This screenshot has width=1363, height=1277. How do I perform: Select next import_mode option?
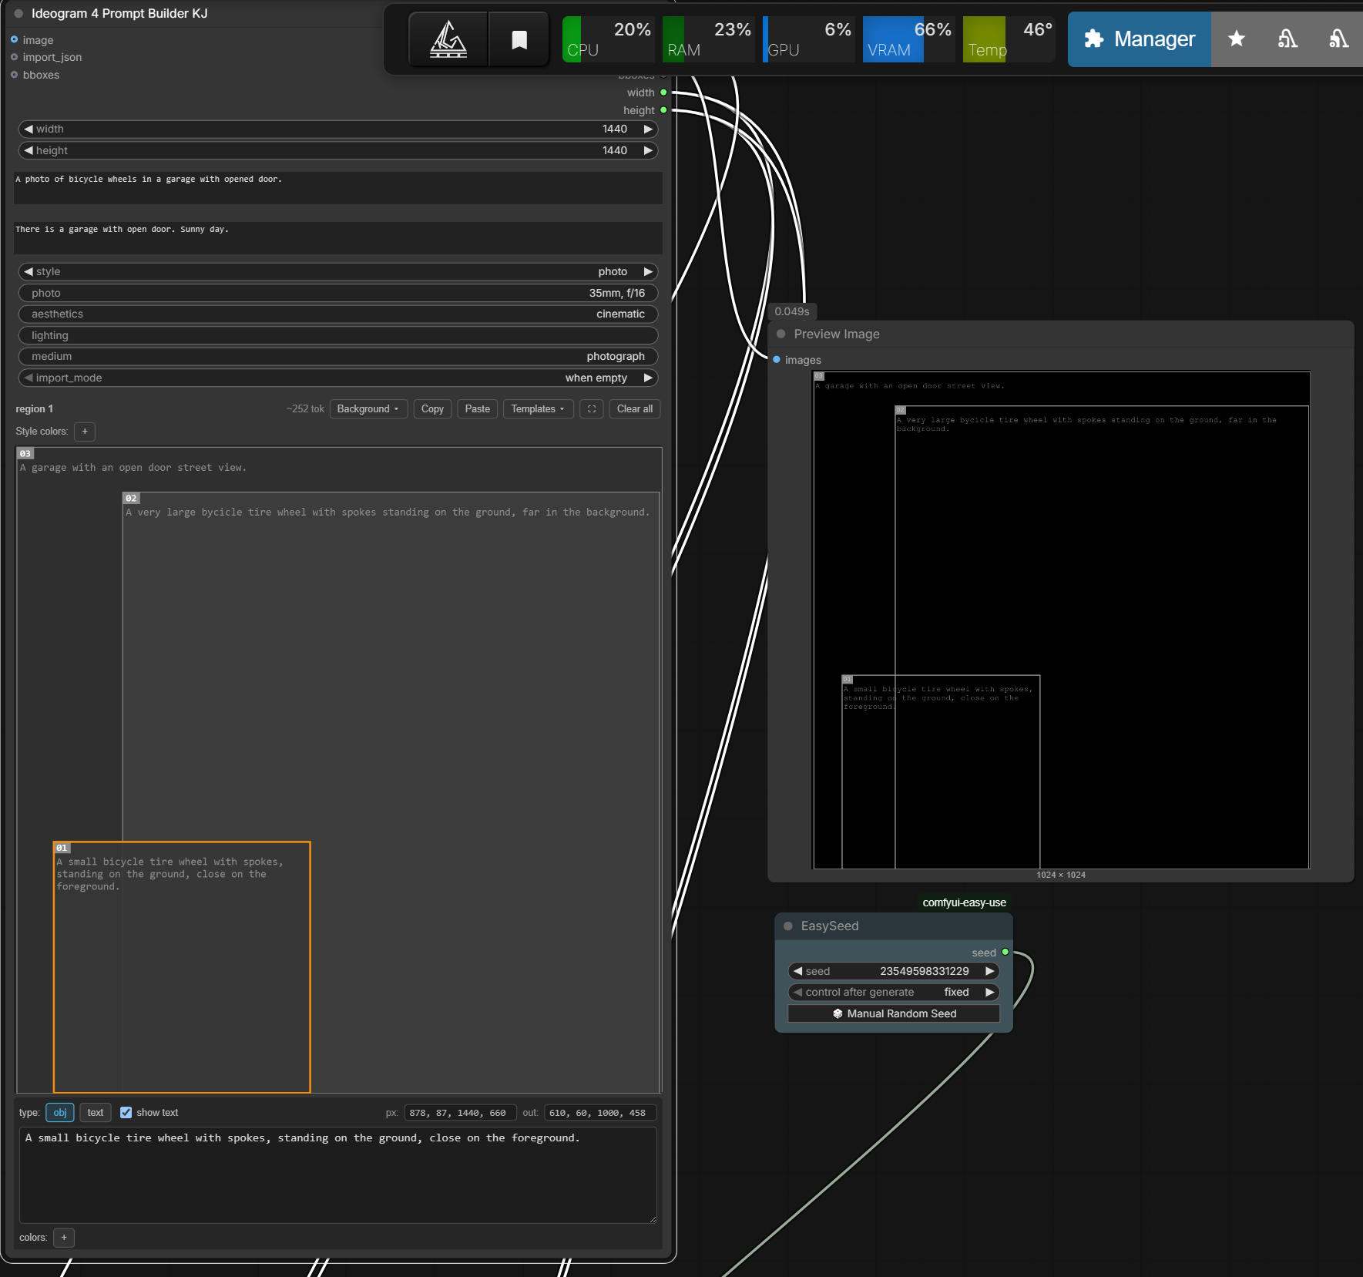649,378
